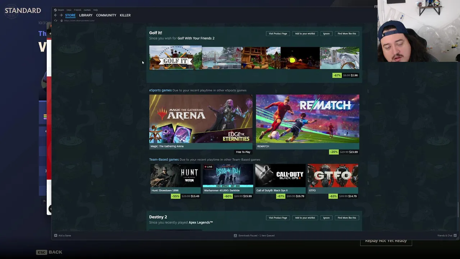460x259 pixels.
Task: Click Black Ops II price $19.79
Action: point(300,196)
